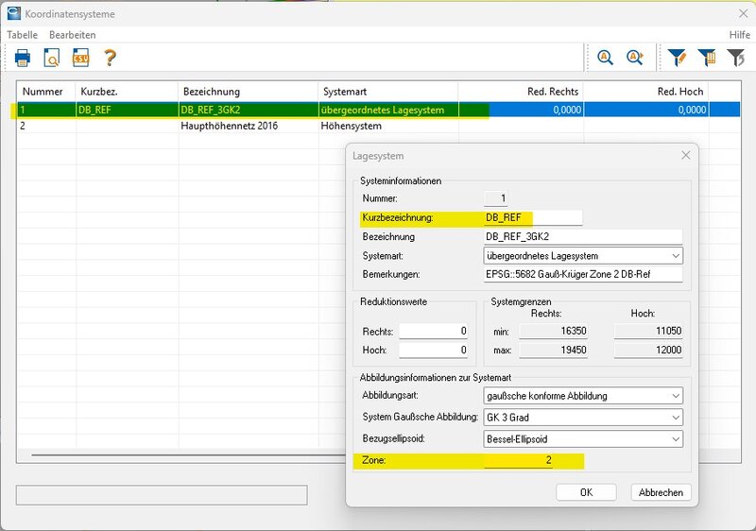
Task: Click the OK button
Action: tap(586, 492)
